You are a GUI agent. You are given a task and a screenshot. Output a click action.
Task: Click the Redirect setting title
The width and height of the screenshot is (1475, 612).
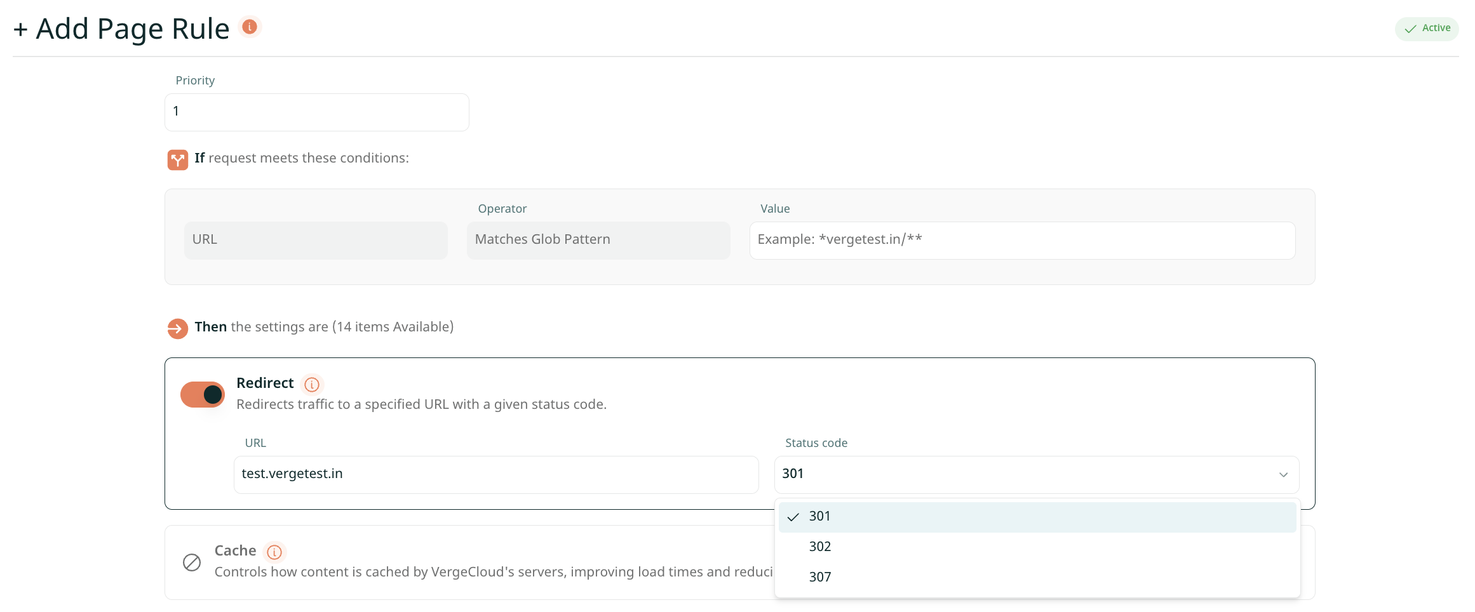[x=265, y=383]
